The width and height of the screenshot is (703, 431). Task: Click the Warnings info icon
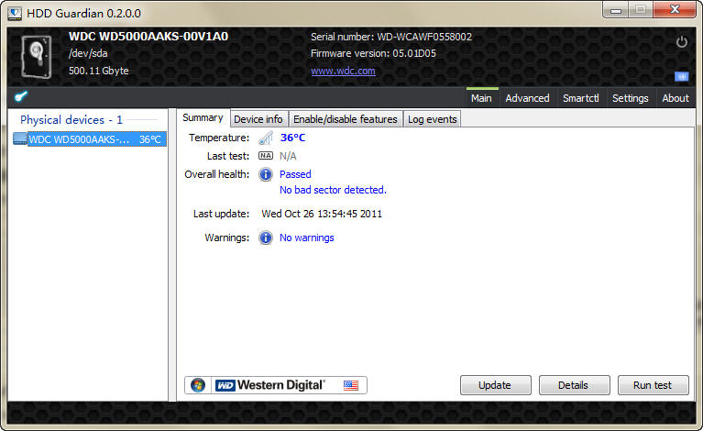(266, 238)
